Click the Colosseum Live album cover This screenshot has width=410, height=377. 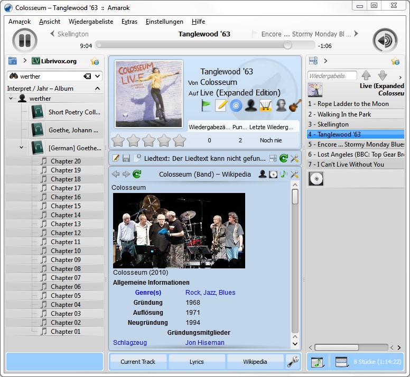149,94
